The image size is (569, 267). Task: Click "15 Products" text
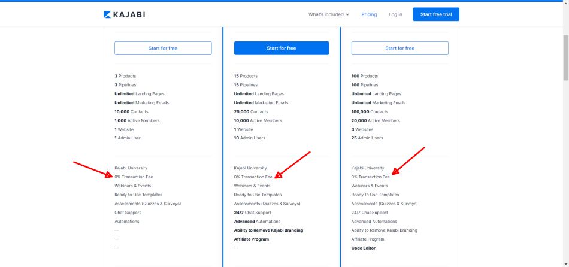pos(246,76)
